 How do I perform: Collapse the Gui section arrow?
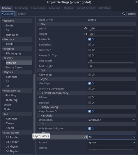point(3,114)
